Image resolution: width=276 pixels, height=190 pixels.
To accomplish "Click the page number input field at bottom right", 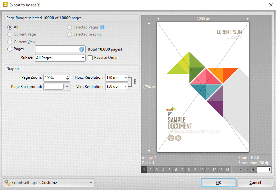I will [x=264, y=170].
